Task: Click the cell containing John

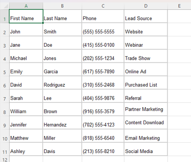Action: click(x=26, y=30)
